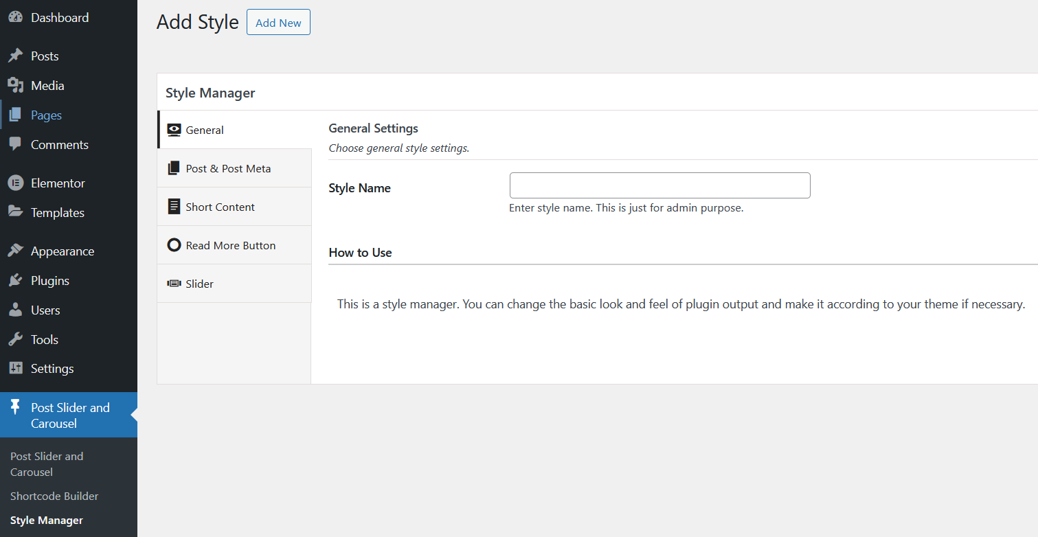Open Shortcode Builder submenu link
The height and width of the screenshot is (537, 1038).
54,496
